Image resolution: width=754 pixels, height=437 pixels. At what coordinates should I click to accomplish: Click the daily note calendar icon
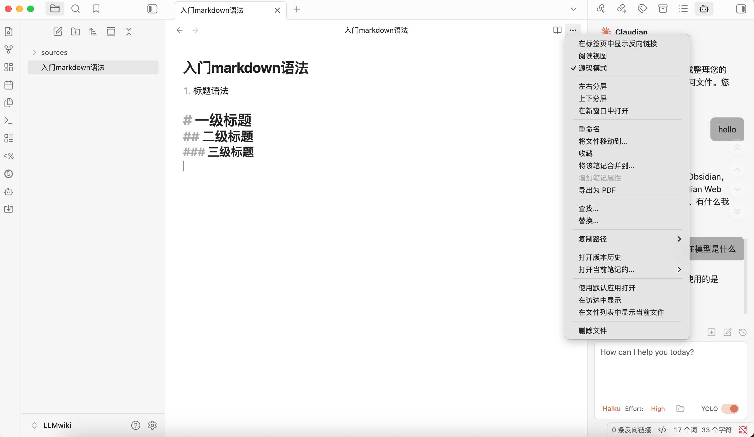9,85
